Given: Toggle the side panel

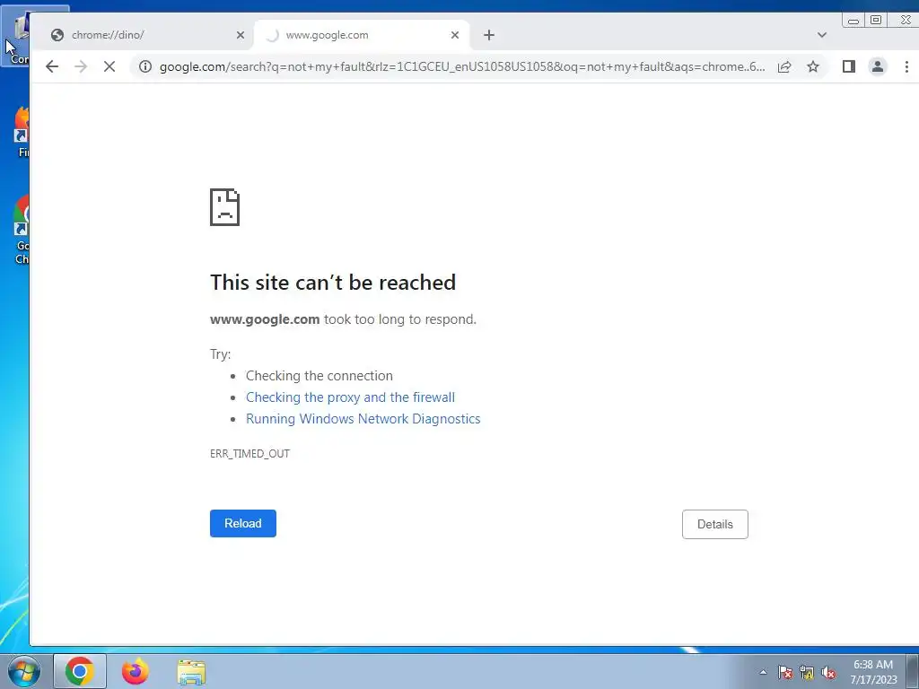Looking at the screenshot, I should [x=849, y=66].
